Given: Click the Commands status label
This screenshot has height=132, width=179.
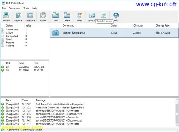Looking at the screenshot, I should [12, 29].
